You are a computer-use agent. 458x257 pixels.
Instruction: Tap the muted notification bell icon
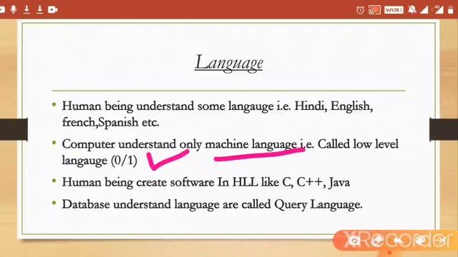tap(412, 10)
